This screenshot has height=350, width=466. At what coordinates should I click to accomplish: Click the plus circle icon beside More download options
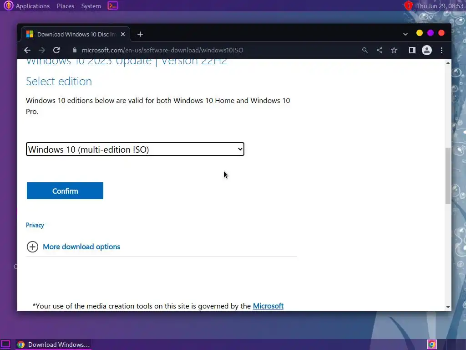(x=32, y=247)
